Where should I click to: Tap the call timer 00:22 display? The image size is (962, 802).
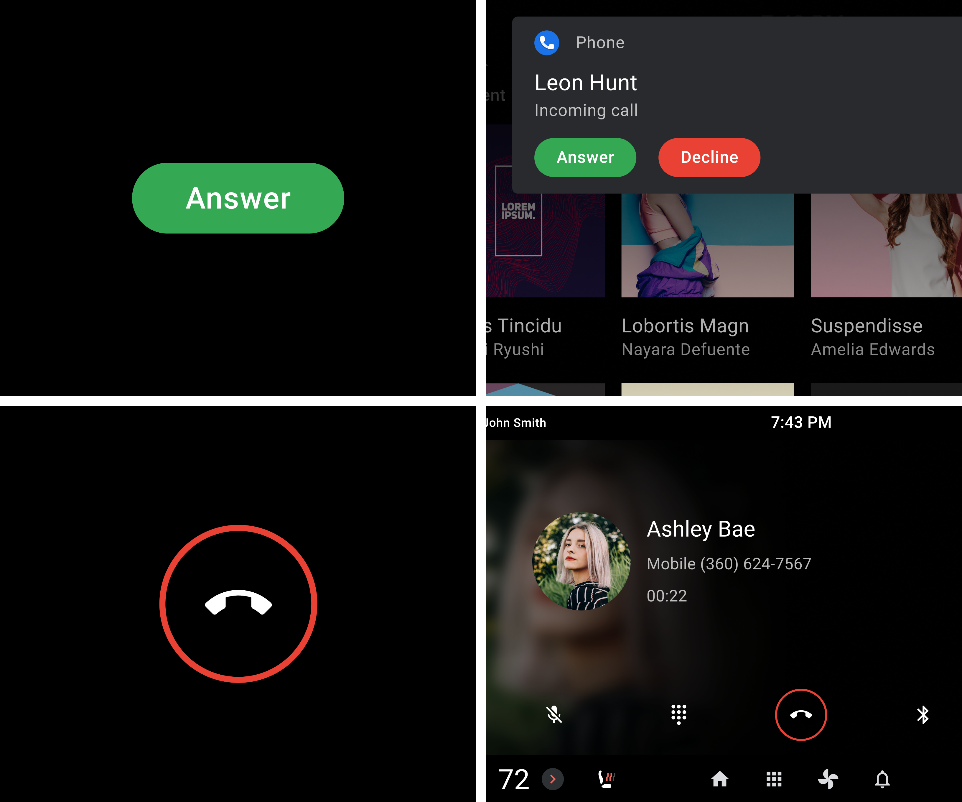click(x=668, y=596)
